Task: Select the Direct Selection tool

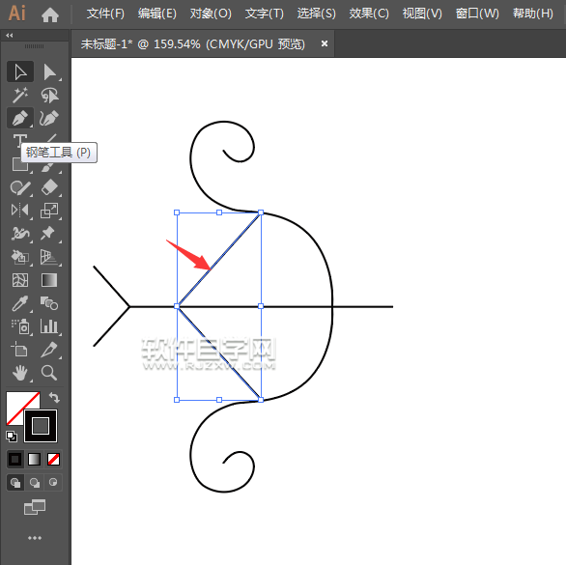Action: 49,71
